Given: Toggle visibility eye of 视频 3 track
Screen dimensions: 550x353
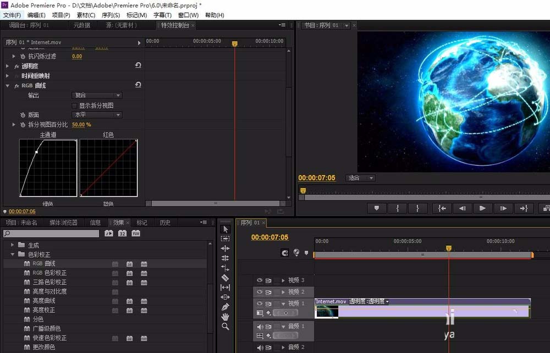Looking at the screenshot, I should (260, 280).
